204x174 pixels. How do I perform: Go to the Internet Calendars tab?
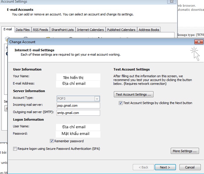90,30
